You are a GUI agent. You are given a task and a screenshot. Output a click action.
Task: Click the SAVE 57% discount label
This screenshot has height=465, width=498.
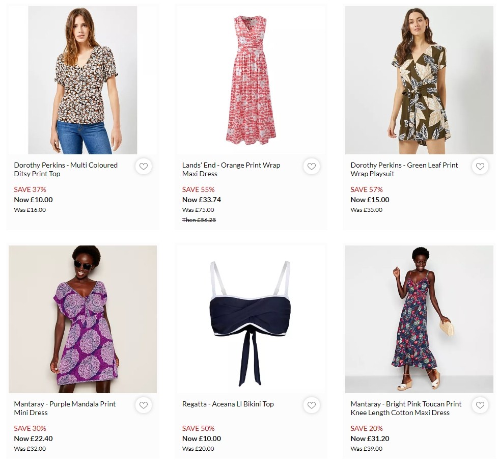coord(367,189)
